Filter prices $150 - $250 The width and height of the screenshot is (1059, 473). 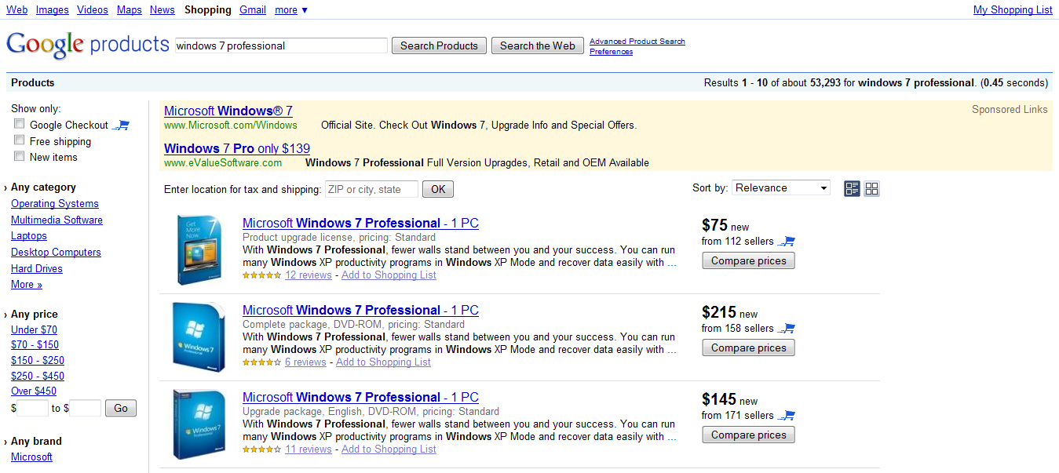tap(38, 361)
